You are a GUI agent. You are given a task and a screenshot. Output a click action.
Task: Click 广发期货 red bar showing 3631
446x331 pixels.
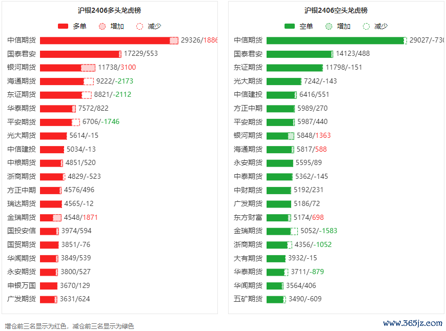coord(49,299)
